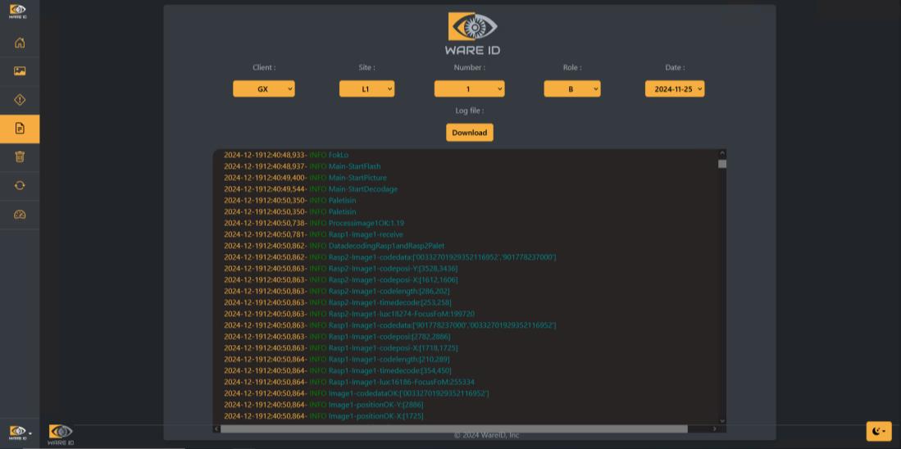Image resolution: width=901 pixels, height=449 pixels.
Task: Open the dashboard gauge sidebar icon
Action: point(20,215)
